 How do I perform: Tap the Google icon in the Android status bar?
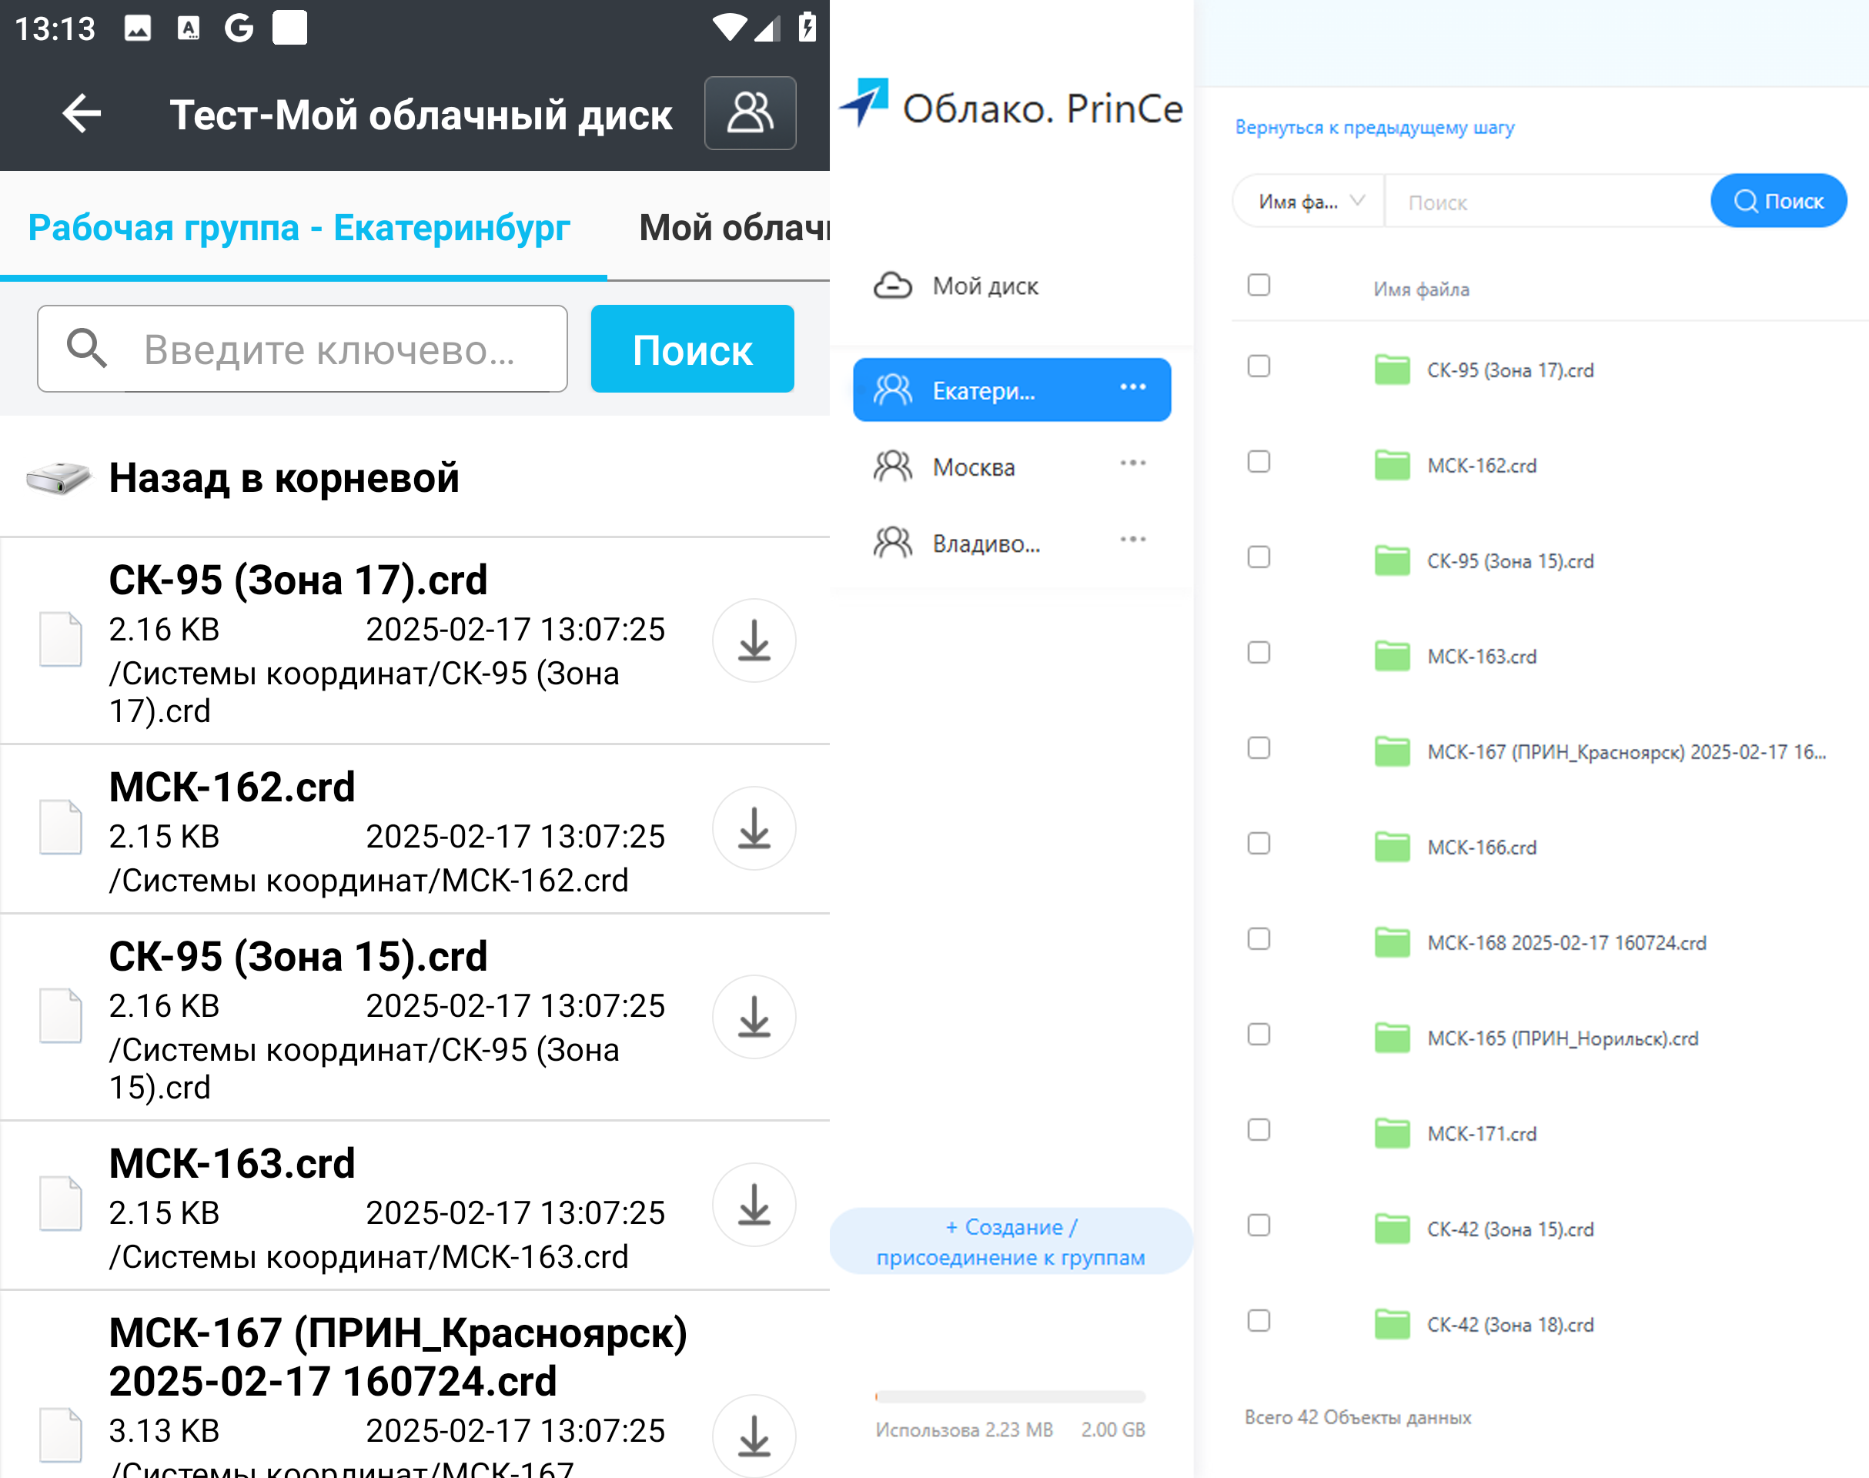pyautogui.click(x=239, y=28)
